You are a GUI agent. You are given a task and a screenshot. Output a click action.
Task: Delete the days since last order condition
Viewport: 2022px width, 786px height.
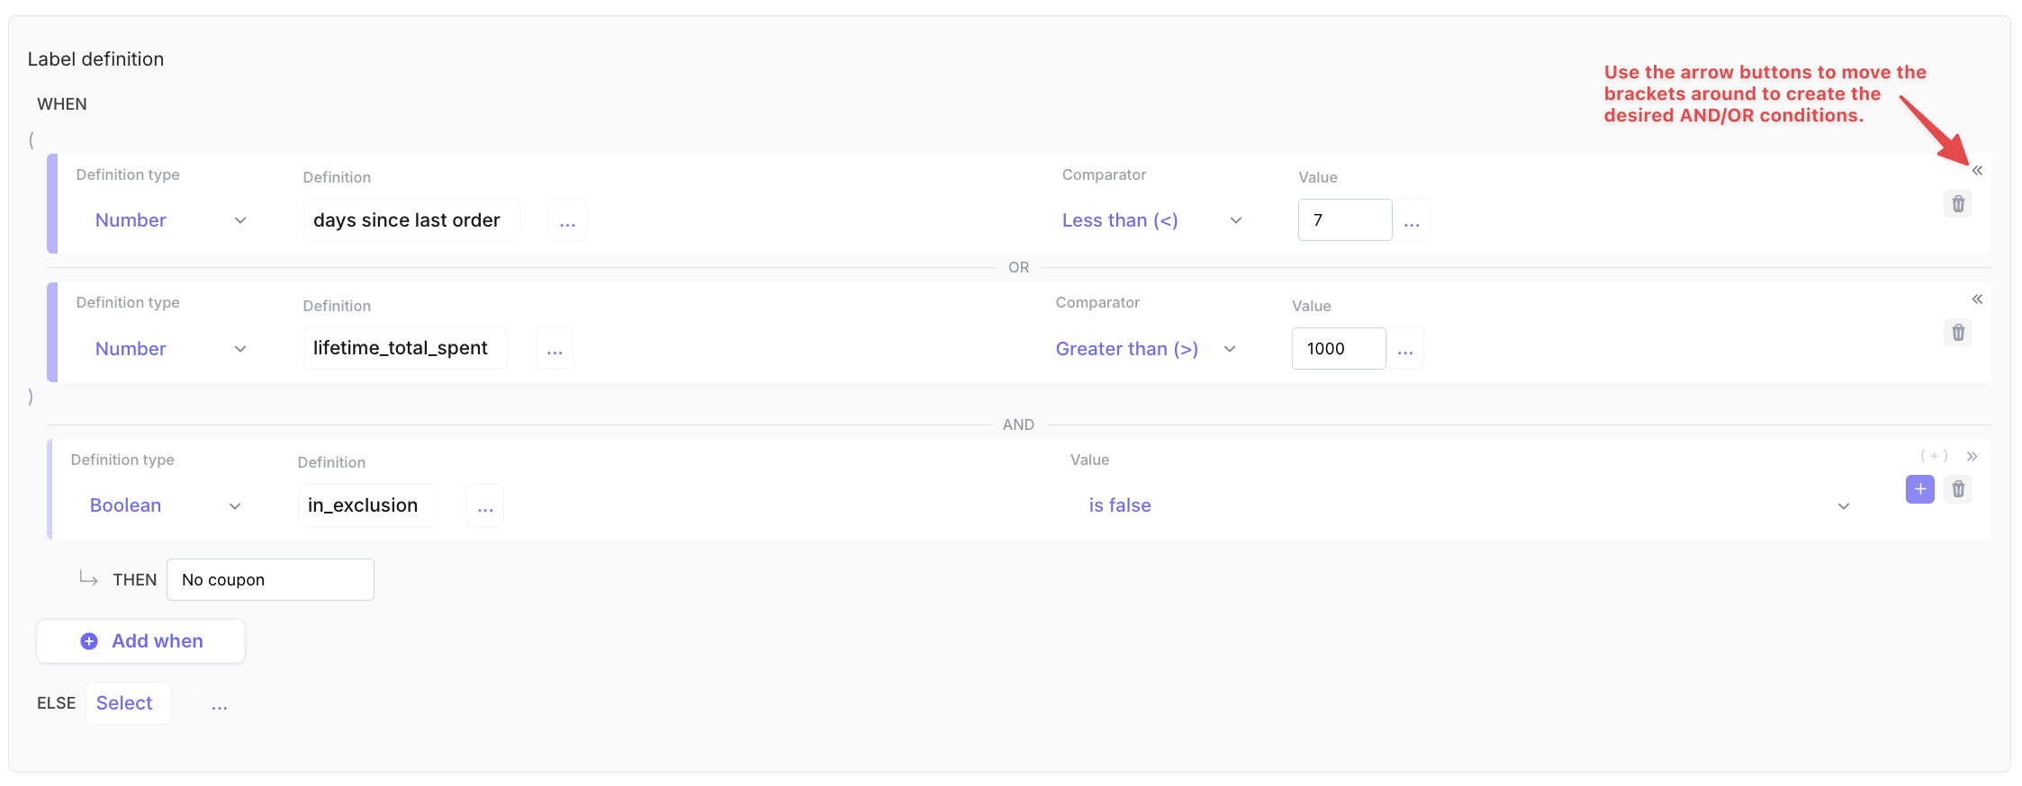1958,204
